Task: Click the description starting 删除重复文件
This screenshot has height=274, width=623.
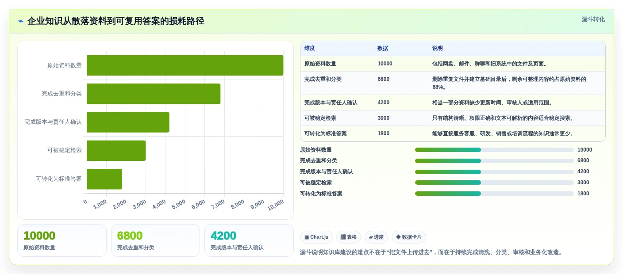Action: point(509,83)
